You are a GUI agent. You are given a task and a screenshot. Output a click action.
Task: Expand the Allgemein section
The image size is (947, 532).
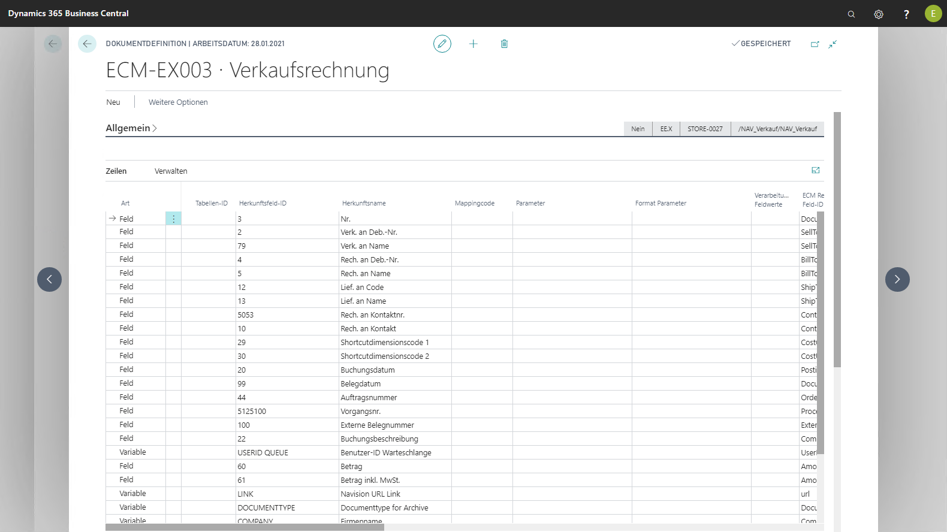131,128
